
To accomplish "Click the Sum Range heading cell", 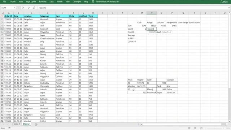I will [x=183, y=22].
